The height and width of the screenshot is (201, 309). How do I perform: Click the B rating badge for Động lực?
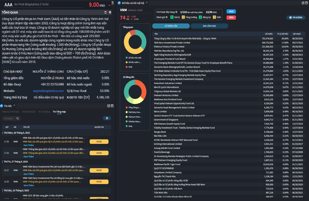click(x=200, y=17)
